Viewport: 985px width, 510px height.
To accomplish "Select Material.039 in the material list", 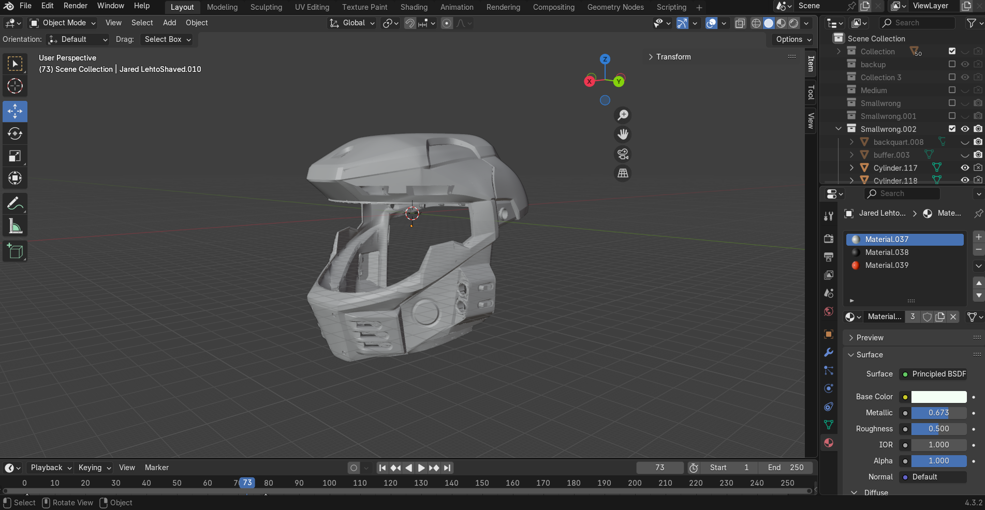I will coord(886,265).
